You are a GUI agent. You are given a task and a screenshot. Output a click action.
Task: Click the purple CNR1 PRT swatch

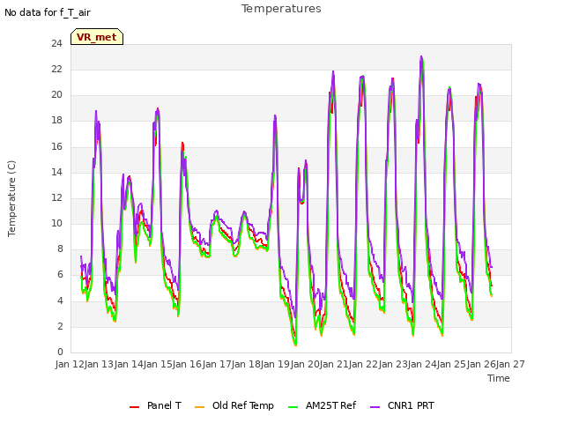click(x=375, y=406)
